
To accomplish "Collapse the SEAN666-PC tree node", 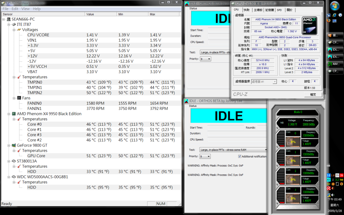I will 4,19.
